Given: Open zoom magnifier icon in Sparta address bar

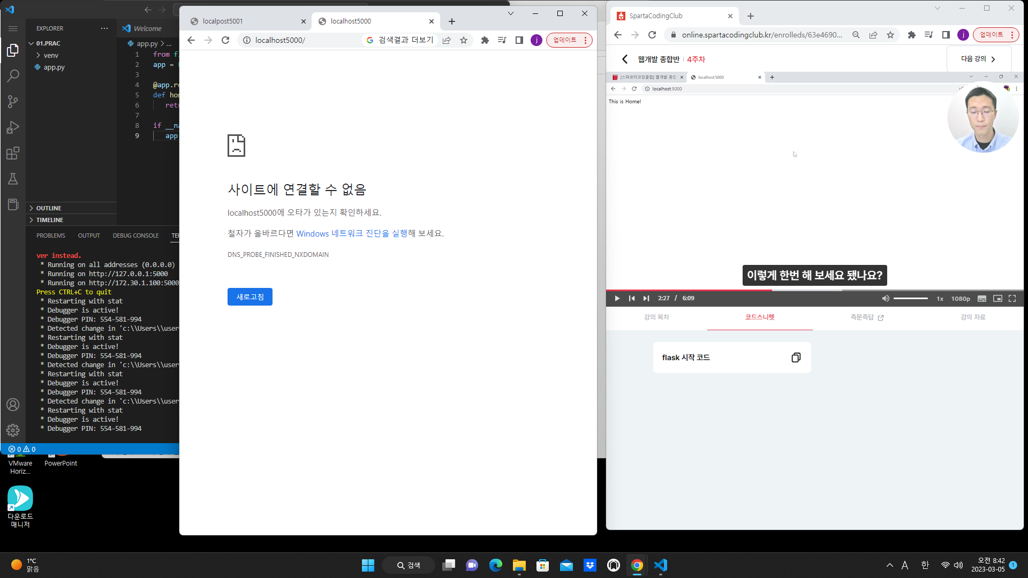Looking at the screenshot, I should pyautogui.click(x=856, y=35).
